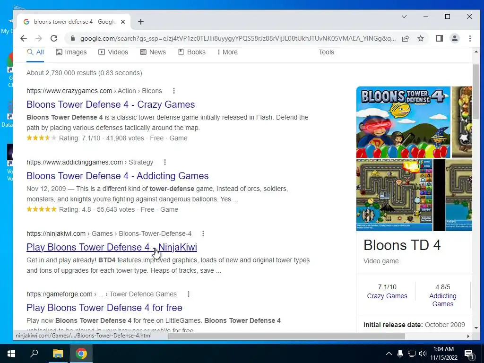Click the https://www.addictinggames.com breadcrumb
484x363 pixels.
click(74, 162)
